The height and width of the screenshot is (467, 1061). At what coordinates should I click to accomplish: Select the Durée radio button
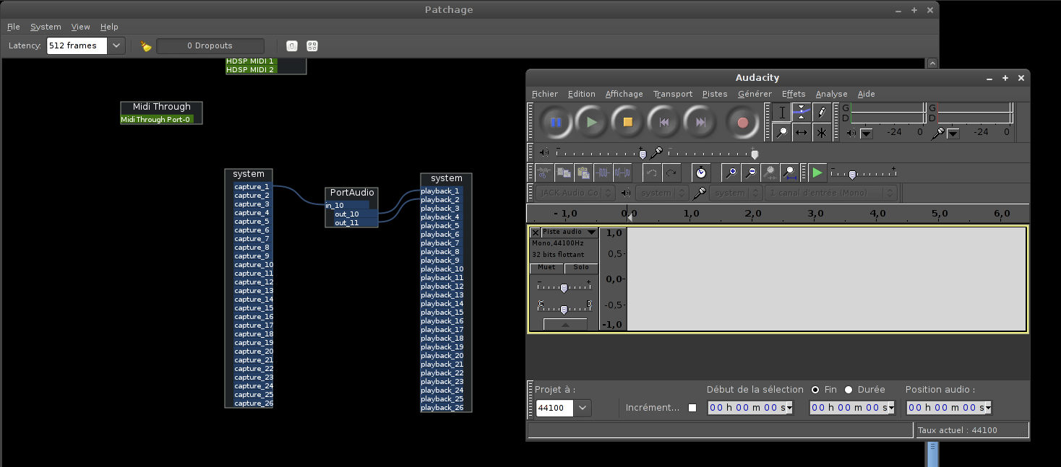click(x=849, y=390)
